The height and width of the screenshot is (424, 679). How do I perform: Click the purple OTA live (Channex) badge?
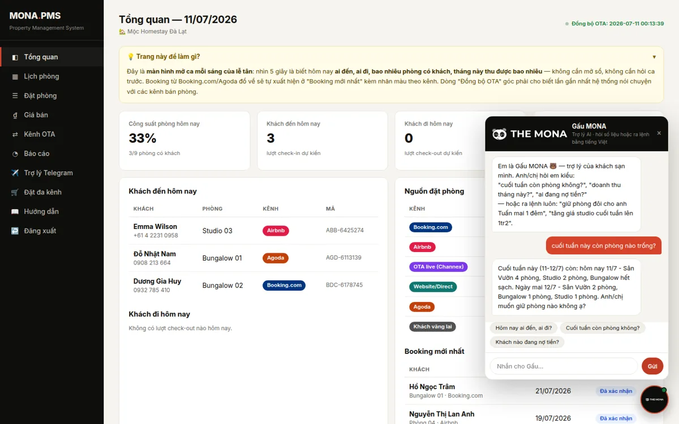[x=439, y=267]
